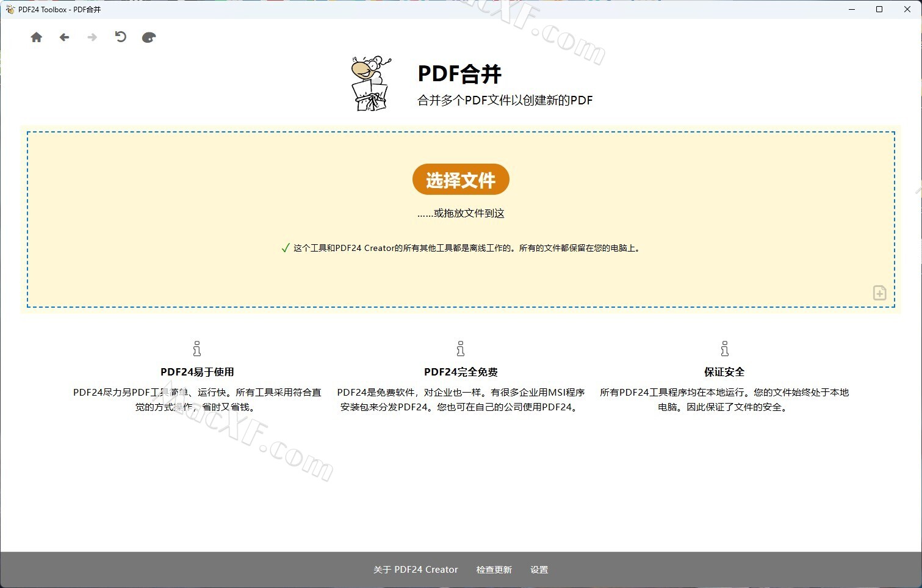Minimize the PDF24 Toolbox window
The height and width of the screenshot is (588, 922).
[x=852, y=9]
